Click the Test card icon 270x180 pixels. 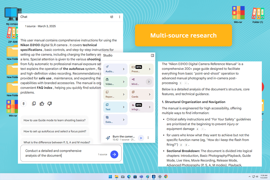coord(107,105)
